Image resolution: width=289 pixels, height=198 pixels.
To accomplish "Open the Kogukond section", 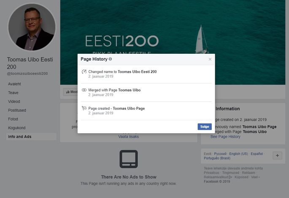I will coord(17,128).
